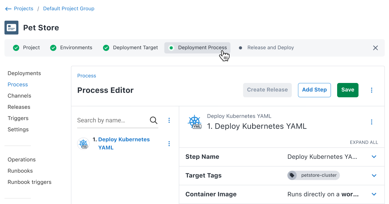Click the Add Step button
The height and width of the screenshot is (204, 389).
pyautogui.click(x=314, y=90)
